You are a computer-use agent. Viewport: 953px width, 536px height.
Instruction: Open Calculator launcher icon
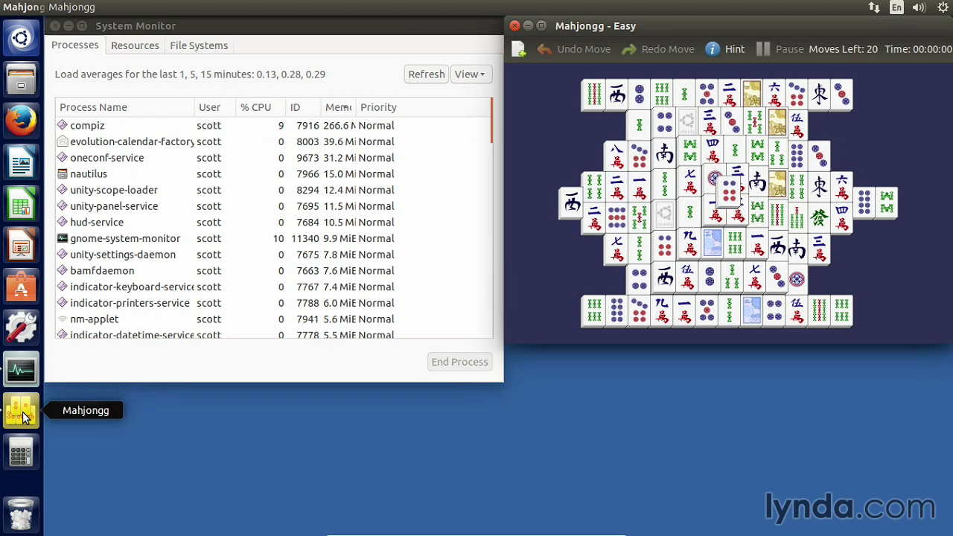21,451
